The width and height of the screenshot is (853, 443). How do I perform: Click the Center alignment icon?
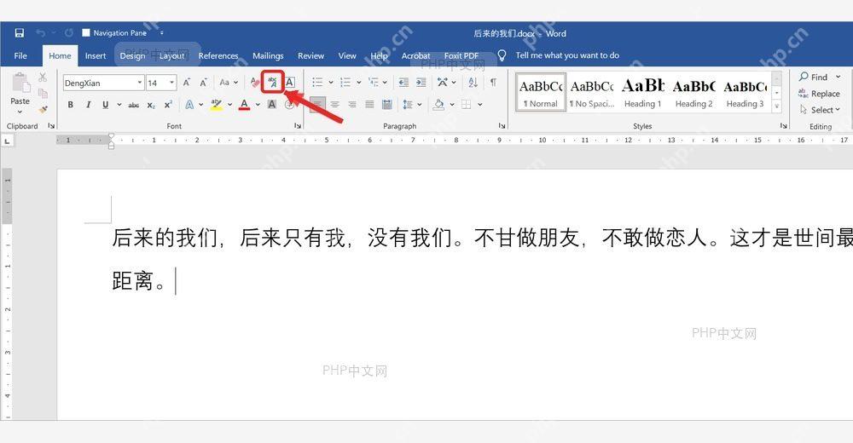334,105
